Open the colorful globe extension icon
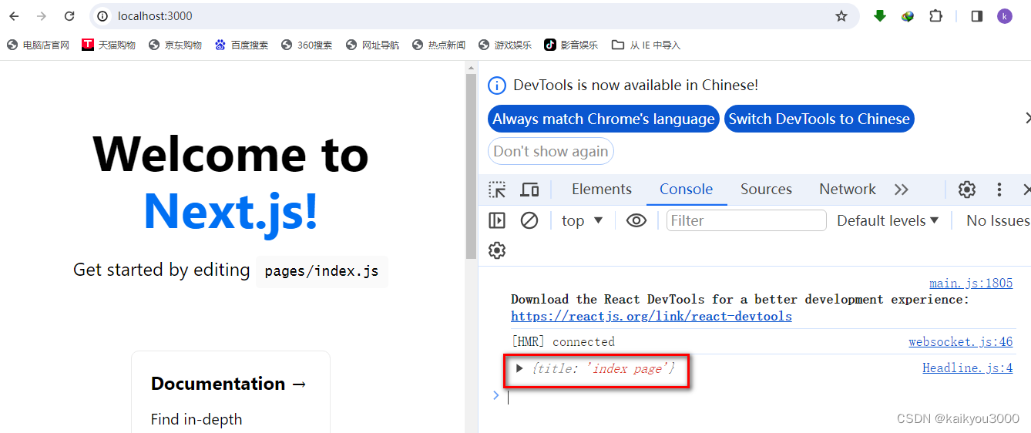The width and height of the screenshot is (1031, 433). click(x=908, y=16)
